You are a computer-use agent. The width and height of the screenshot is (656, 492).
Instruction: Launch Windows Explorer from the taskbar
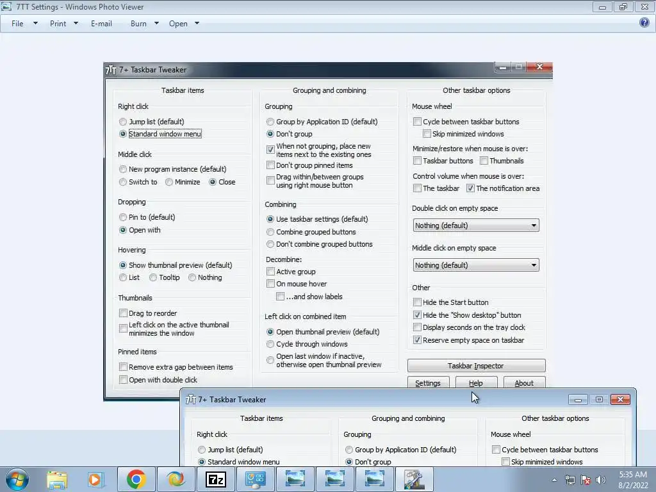click(57, 479)
